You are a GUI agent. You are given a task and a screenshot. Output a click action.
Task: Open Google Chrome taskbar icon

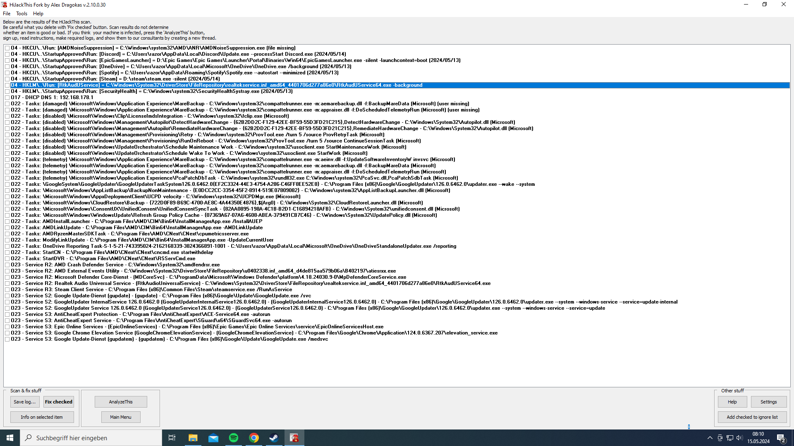click(254, 438)
